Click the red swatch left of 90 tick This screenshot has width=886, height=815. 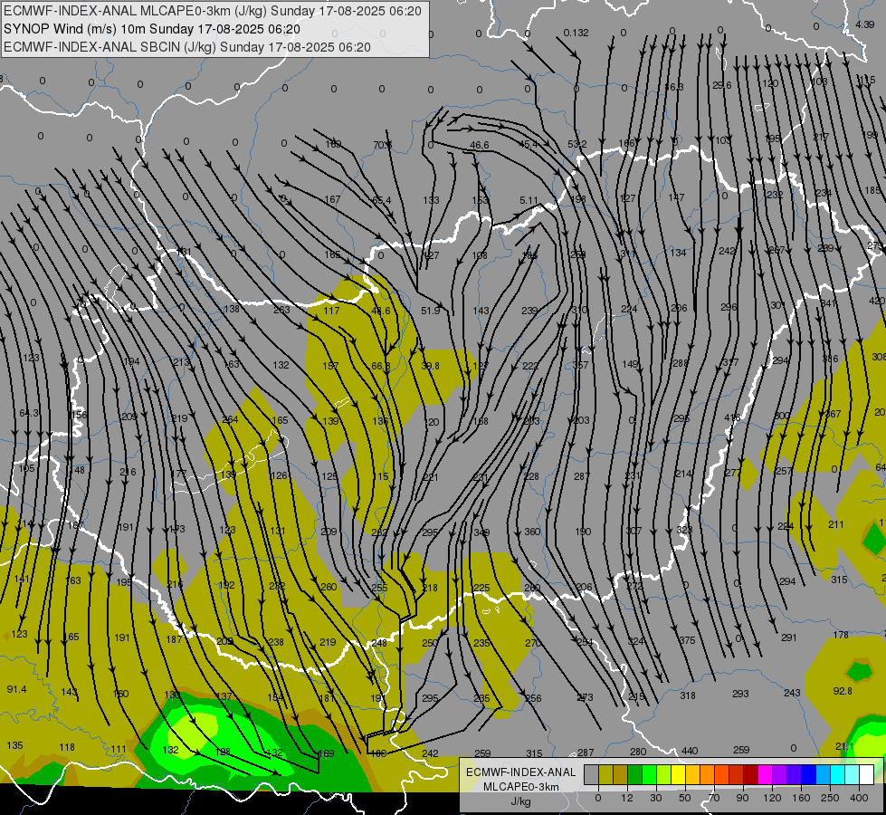[x=737, y=774]
